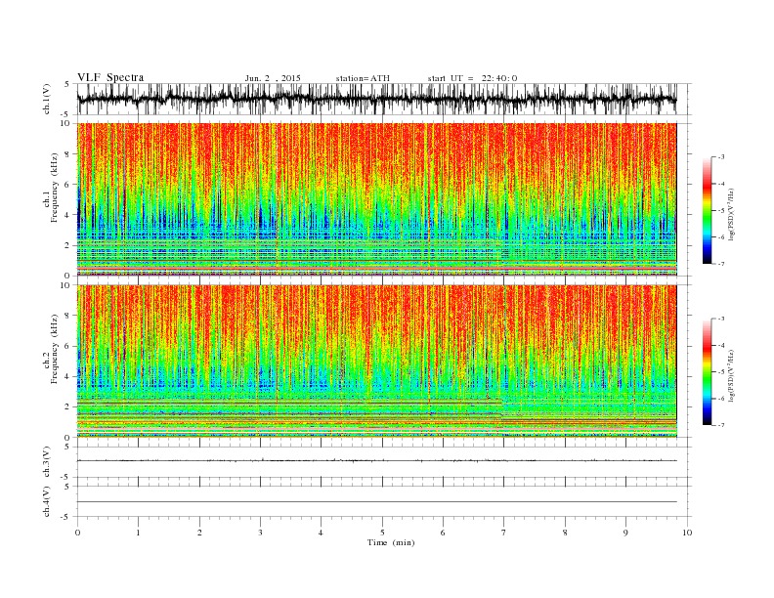Screen dimensions: 774x598
Task: Click the "10" tick label on the time axis
Action: 687,533
